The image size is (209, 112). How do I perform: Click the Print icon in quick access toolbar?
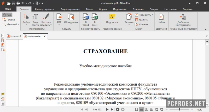pos(18,3)
